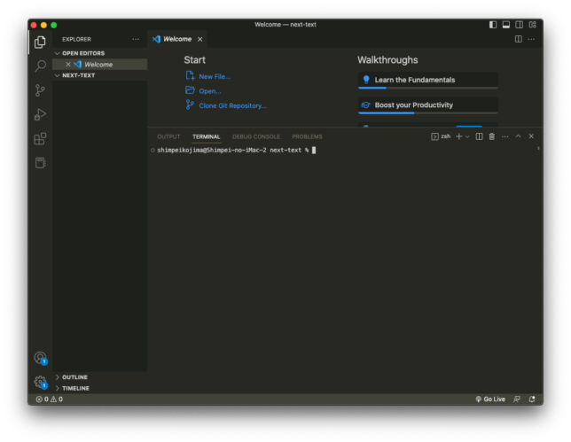This screenshot has width=571, height=442.
Task: Open Boost your Productivity walkthrough
Action: click(x=428, y=105)
